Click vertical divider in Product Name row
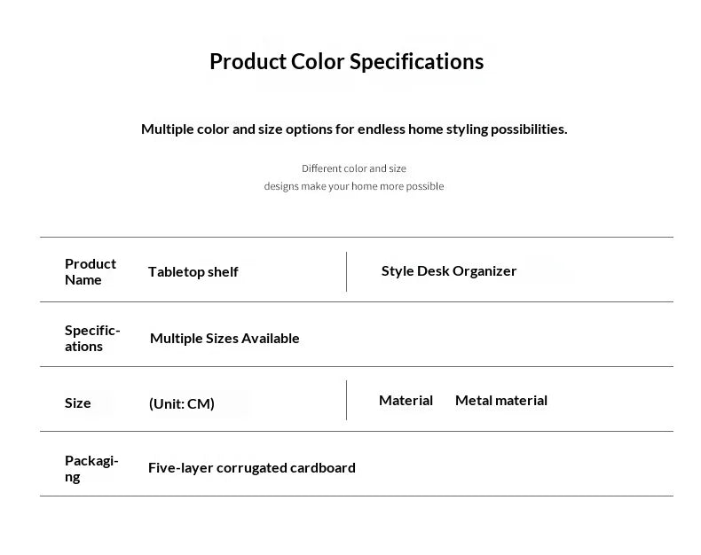The image size is (701, 555). tap(346, 271)
